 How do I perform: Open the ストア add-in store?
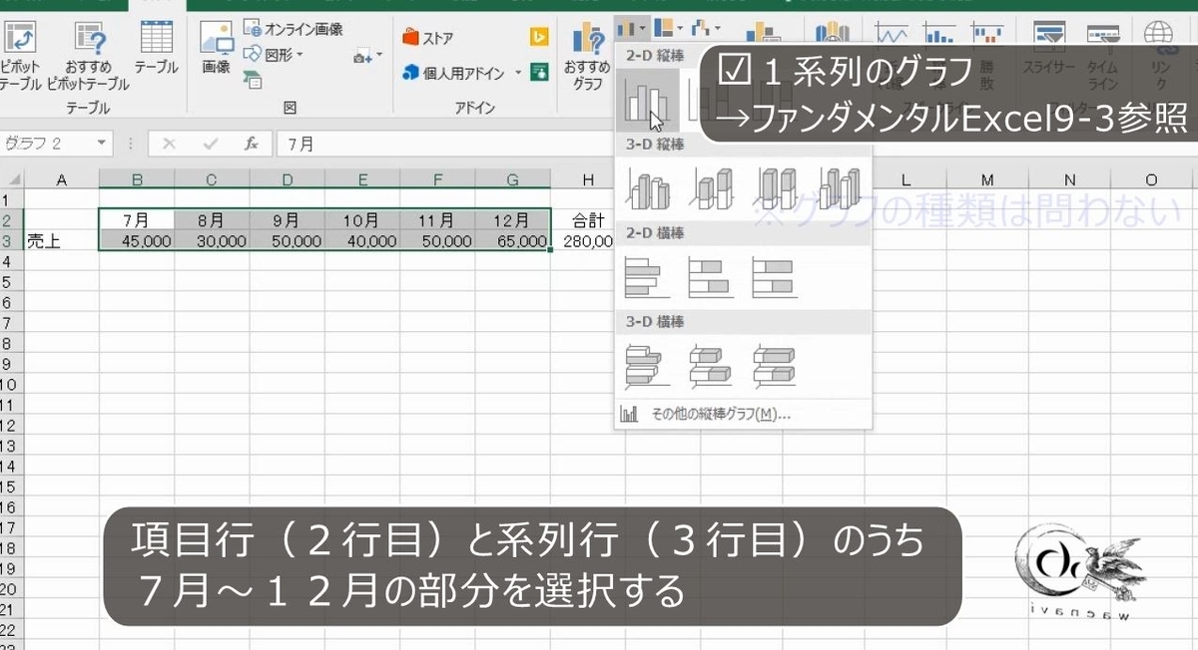(428, 39)
